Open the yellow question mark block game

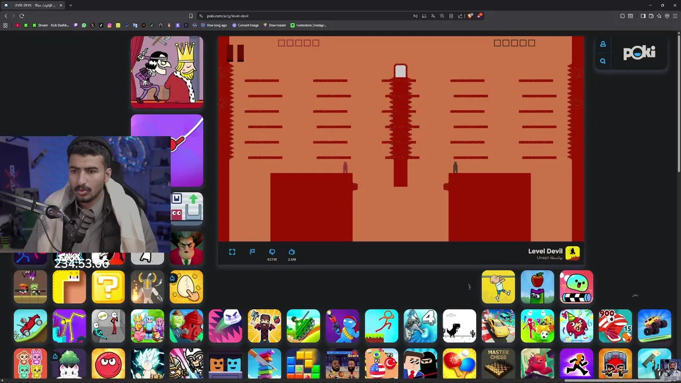(x=108, y=287)
